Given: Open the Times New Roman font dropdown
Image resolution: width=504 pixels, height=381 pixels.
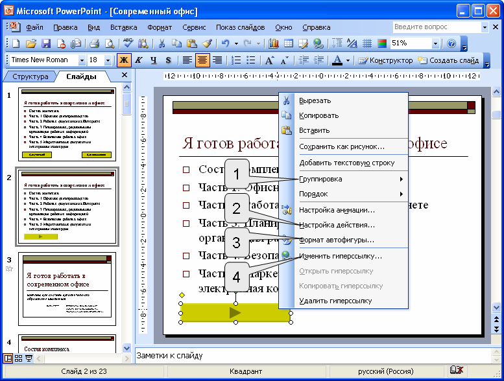Looking at the screenshot, I should [82, 60].
